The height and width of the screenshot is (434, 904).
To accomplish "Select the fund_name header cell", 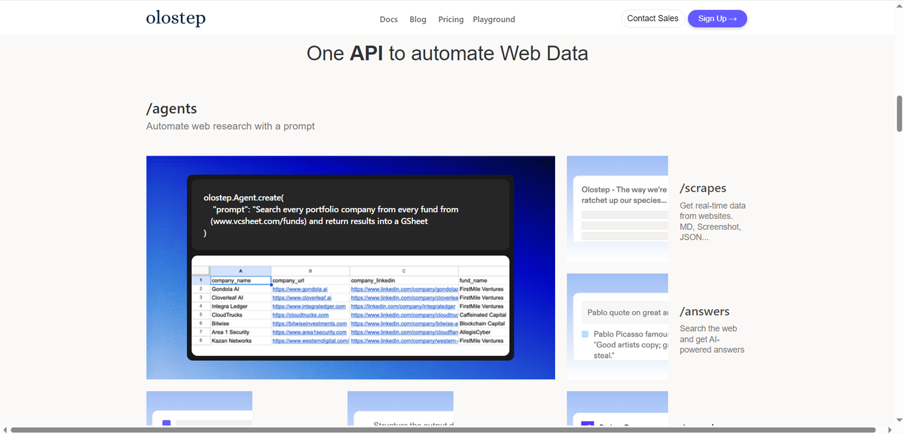I will pos(483,280).
